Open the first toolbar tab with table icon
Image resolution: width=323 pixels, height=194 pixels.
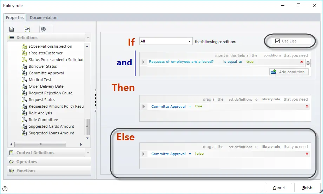(12, 29)
